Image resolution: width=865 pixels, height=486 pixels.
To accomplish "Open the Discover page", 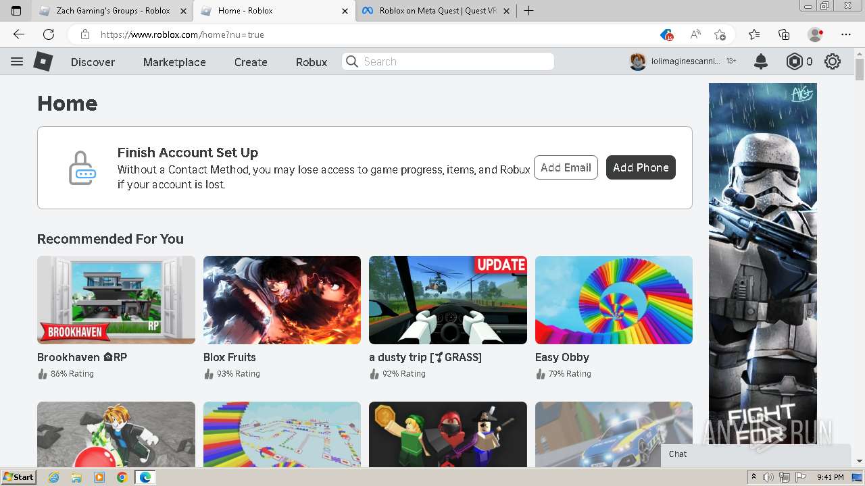I will coord(93,62).
